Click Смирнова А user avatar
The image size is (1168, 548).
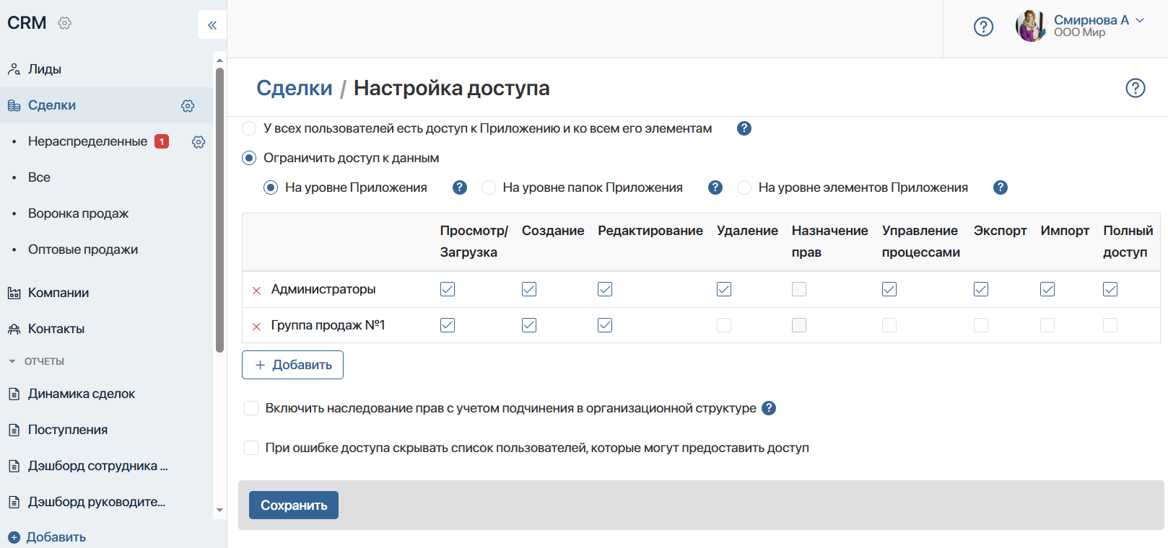pos(1031,26)
